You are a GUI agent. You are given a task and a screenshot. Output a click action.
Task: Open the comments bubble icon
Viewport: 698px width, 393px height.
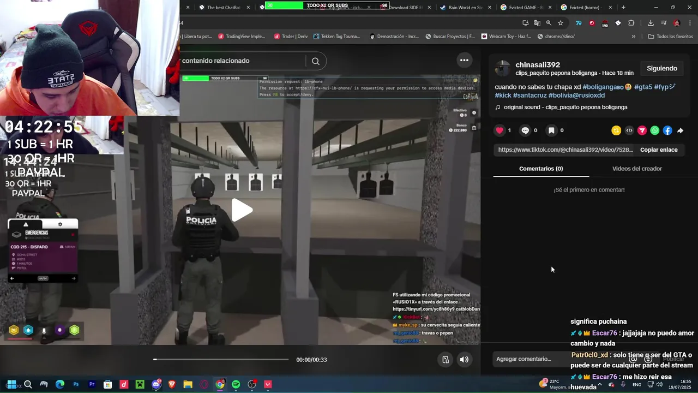pyautogui.click(x=525, y=130)
